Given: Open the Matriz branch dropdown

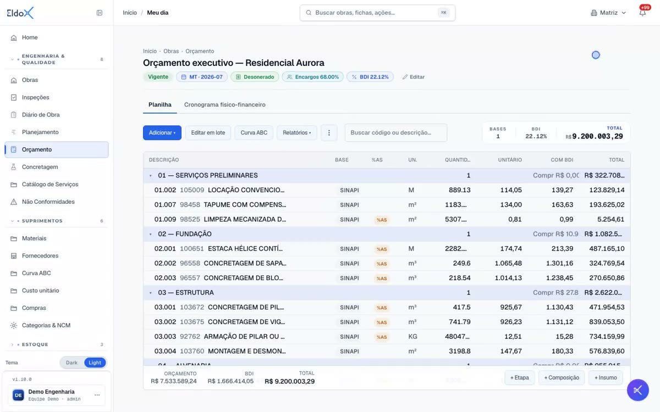Looking at the screenshot, I should (608, 13).
